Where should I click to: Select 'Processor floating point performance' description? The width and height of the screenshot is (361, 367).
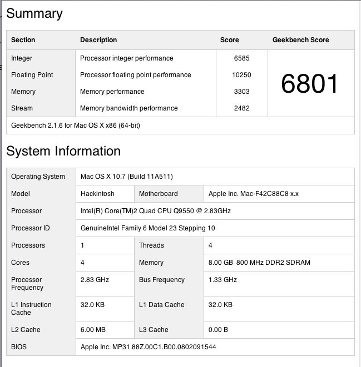pyautogui.click(x=136, y=75)
